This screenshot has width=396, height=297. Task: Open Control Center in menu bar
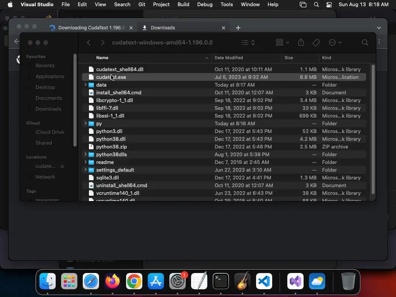(x=329, y=5)
